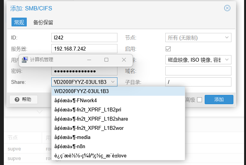Click first supve row in background table
Screen dimensions: 246x165
click(14, 149)
